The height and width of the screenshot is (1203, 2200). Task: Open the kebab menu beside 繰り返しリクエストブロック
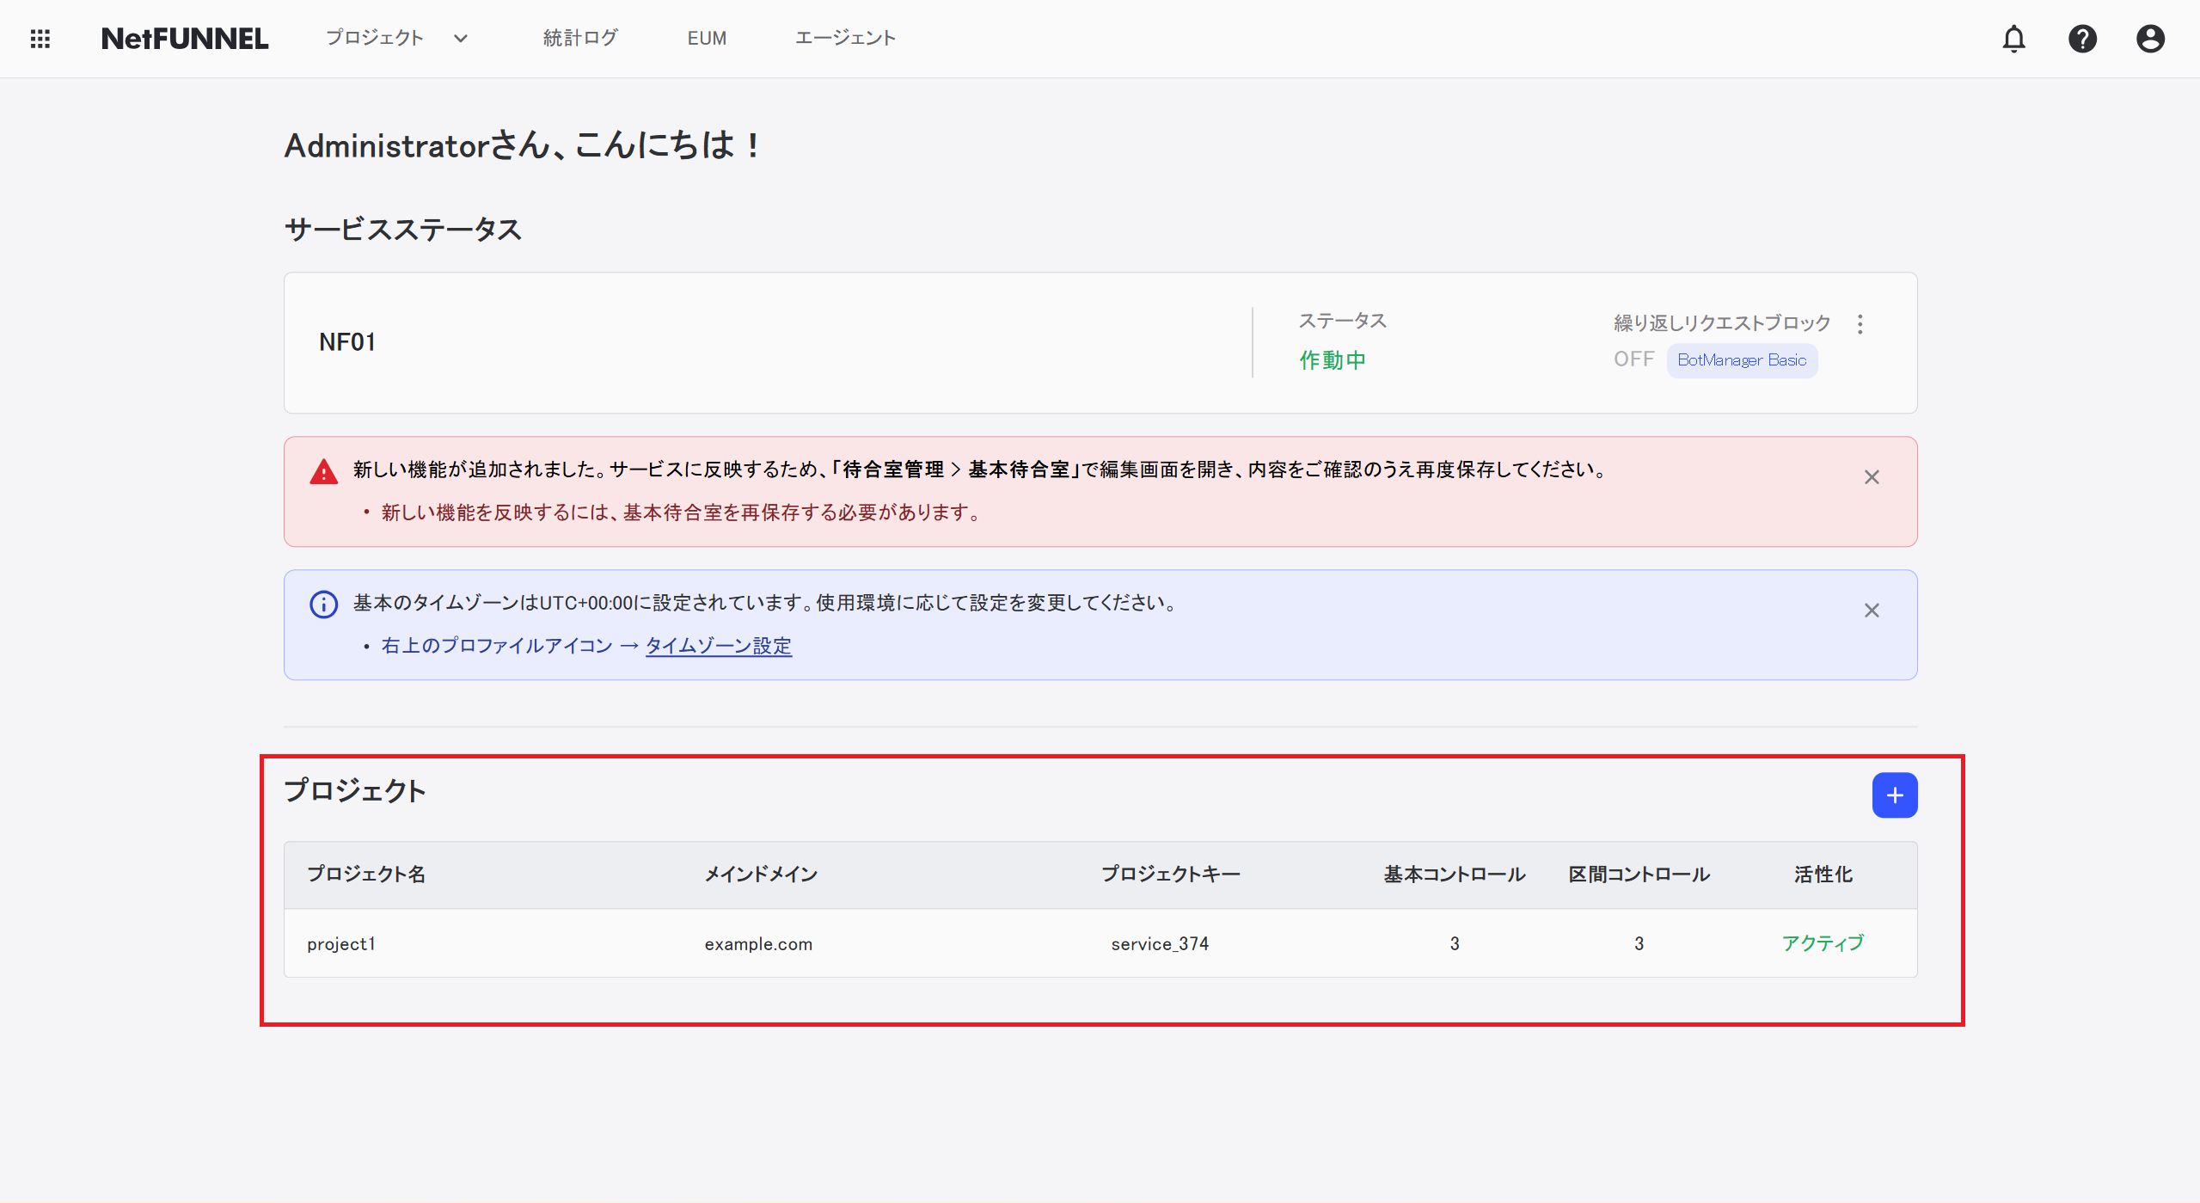click(x=1860, y=323)
